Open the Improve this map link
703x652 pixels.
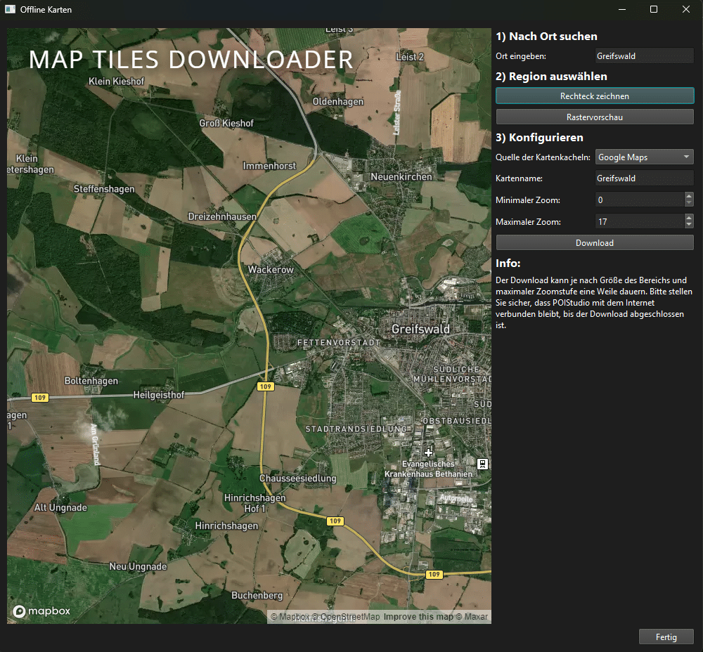point(418,617)
